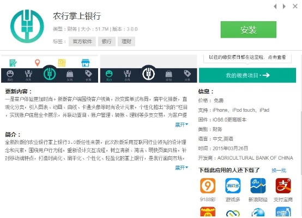Open the 游戏多 app icon
Image resolution: width=302 pixels, height=218 pixels.
[233, 186]
